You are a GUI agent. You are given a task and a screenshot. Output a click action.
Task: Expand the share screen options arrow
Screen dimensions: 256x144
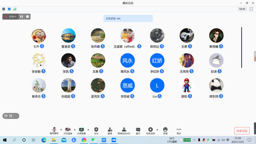(x=88, y=130)
